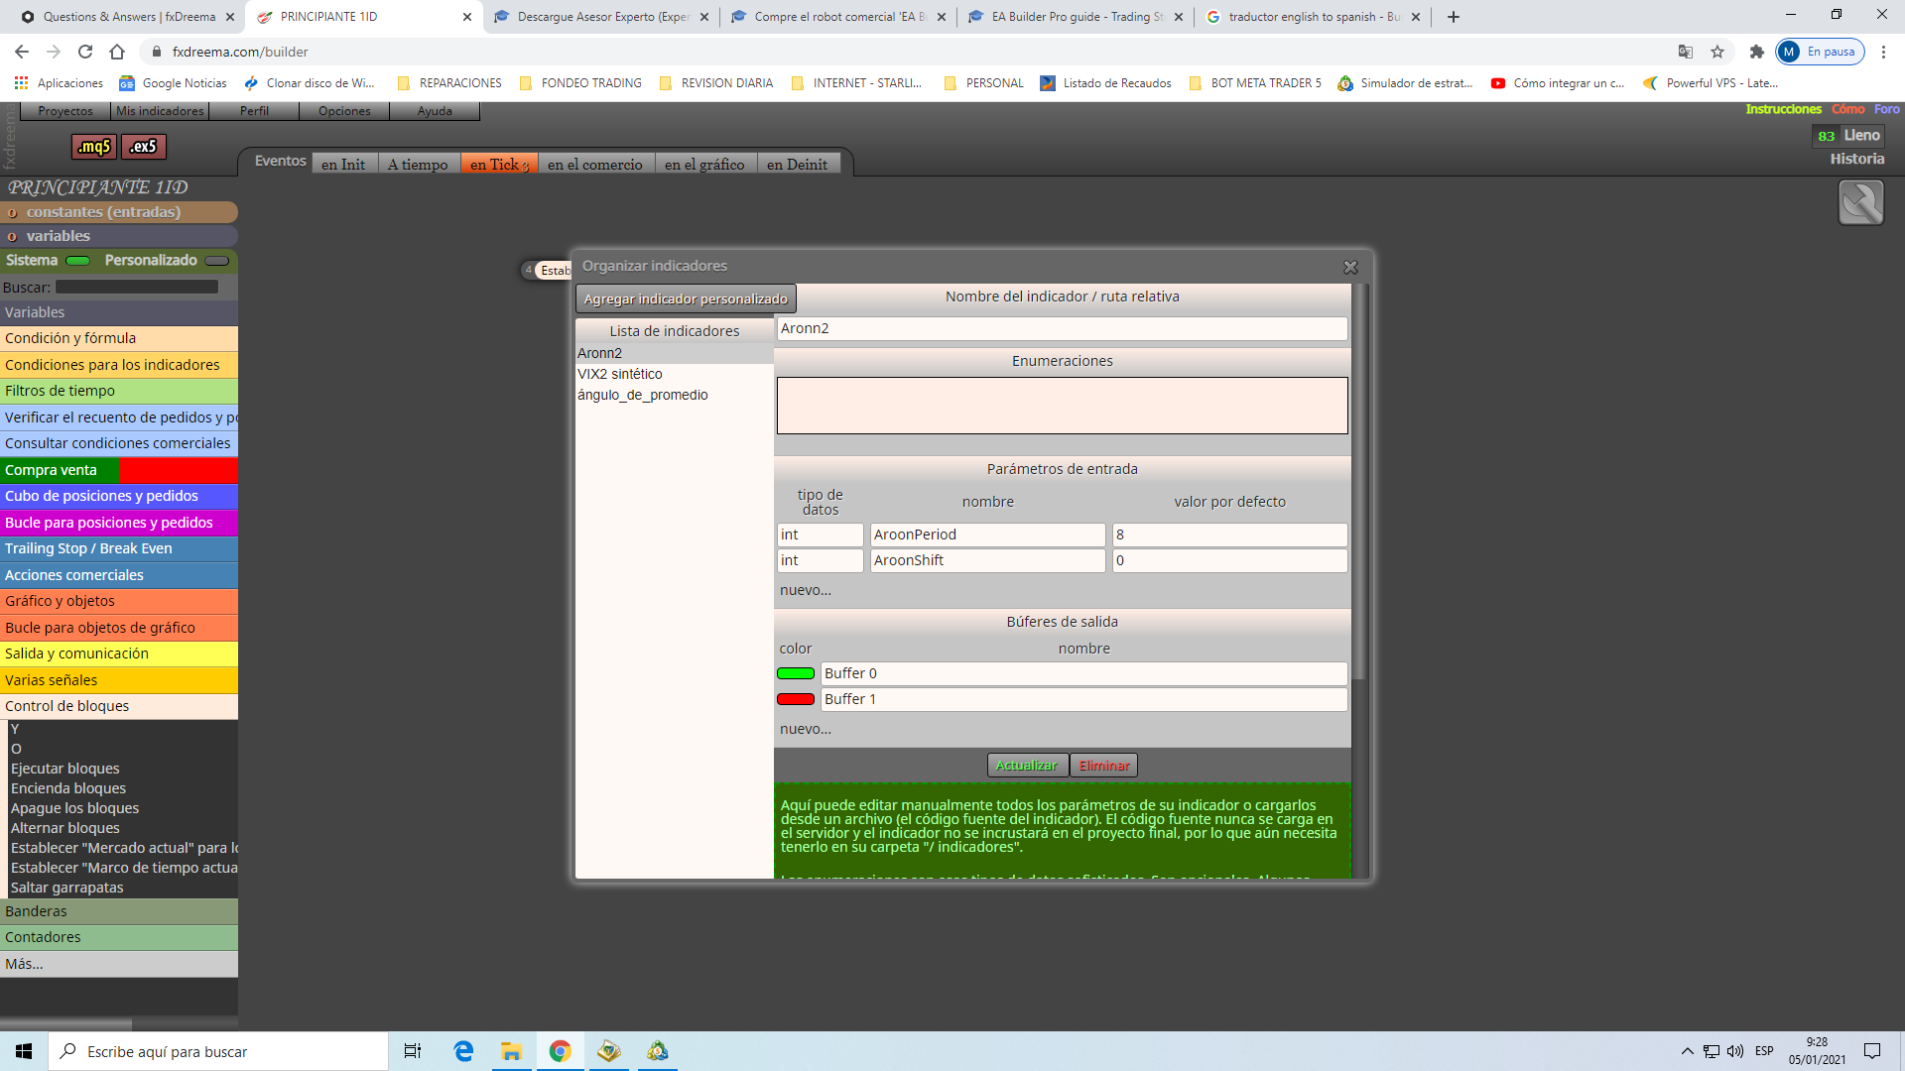Open Windows Start menu
1905x1071 pixels.
point(24,1051)
